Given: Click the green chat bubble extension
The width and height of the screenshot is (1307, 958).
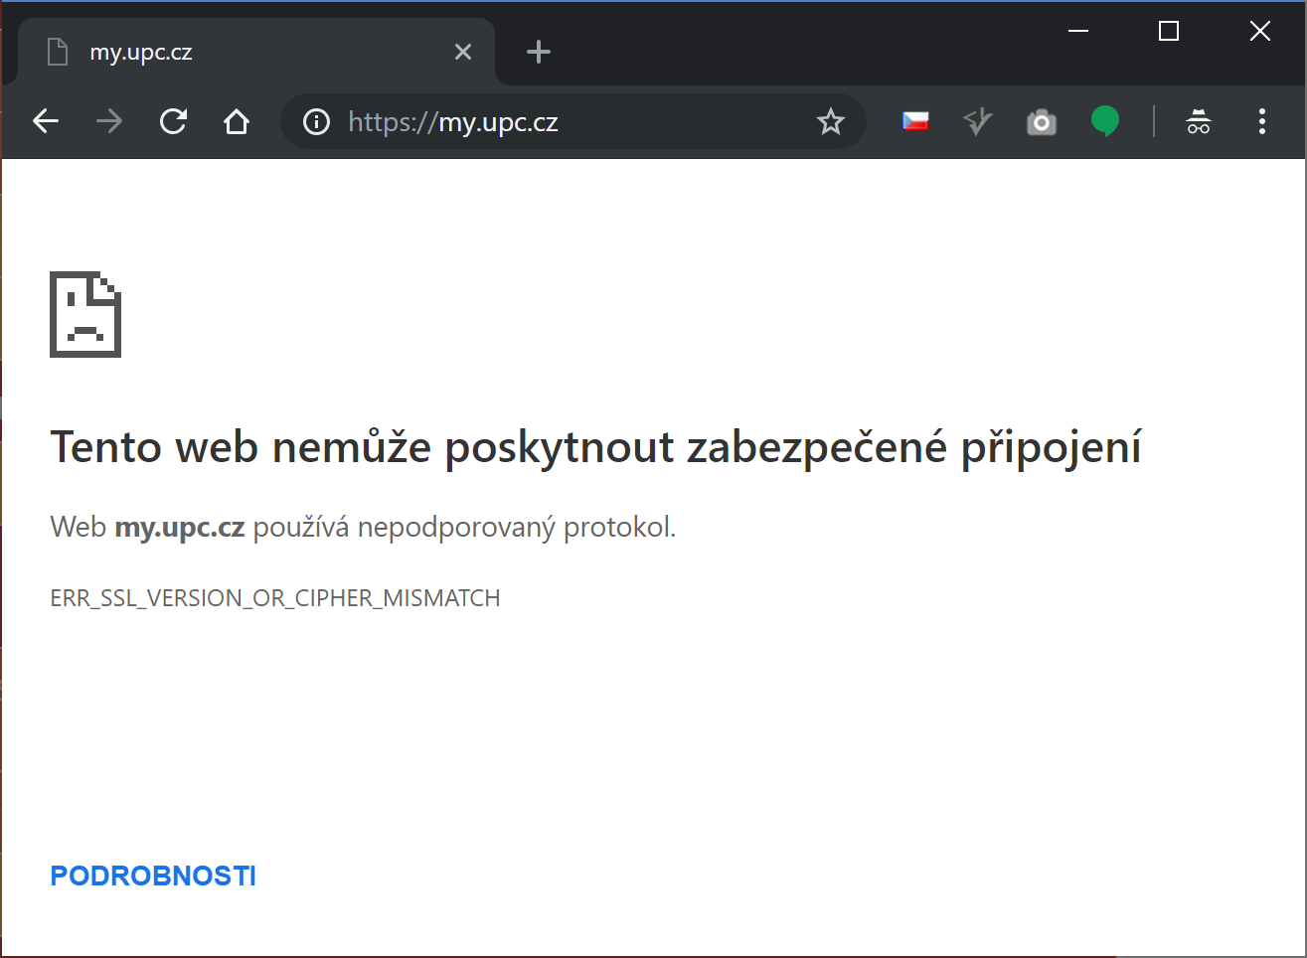Looking at the screenshot, I should (x=1104, y=121).
